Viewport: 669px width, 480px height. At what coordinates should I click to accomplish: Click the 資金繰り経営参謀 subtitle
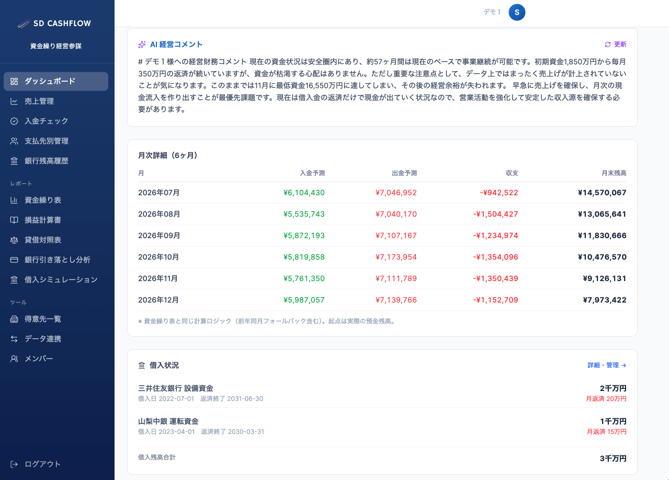(56, 46)
